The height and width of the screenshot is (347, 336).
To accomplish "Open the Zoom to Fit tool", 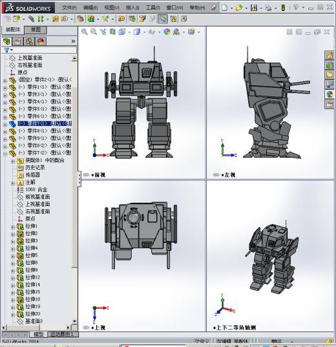I will (x=84, y=32).
